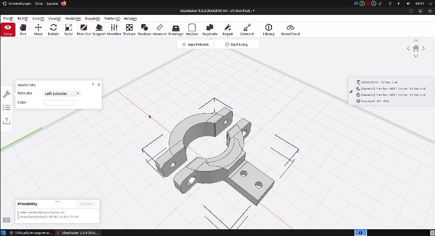Screen dimensions: 435x236
Task: Open the Help menu
Action: 130,19
